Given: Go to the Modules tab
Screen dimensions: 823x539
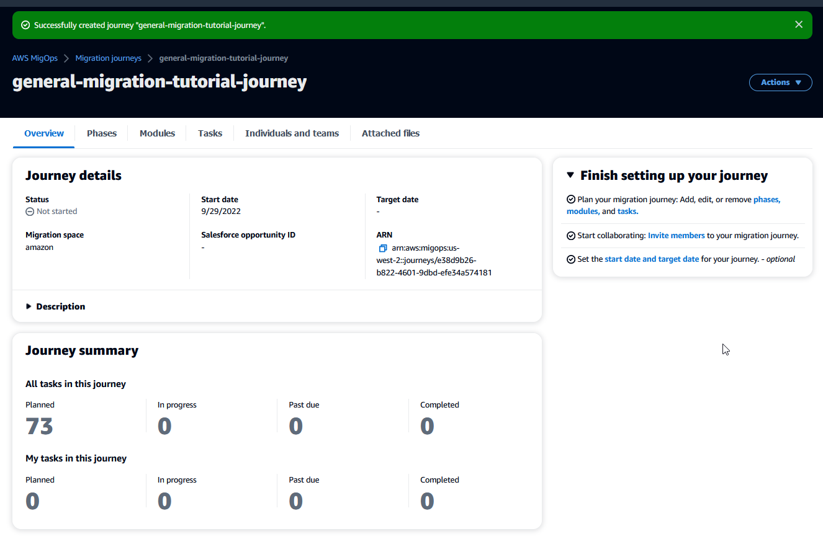Looking at the screenshot, I should (157, 133).
